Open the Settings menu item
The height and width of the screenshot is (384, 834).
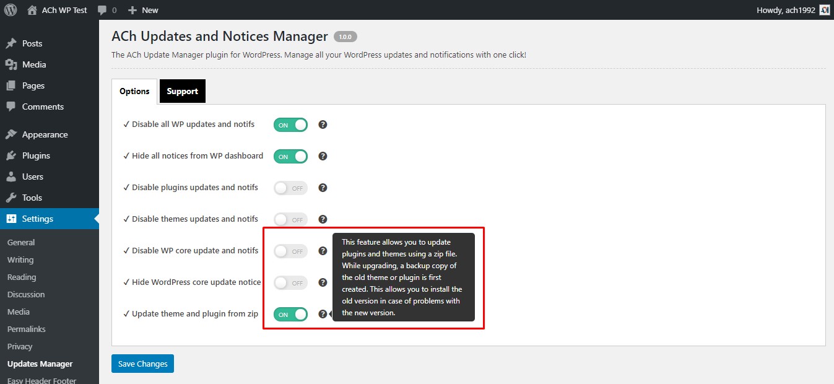[50, 219]
